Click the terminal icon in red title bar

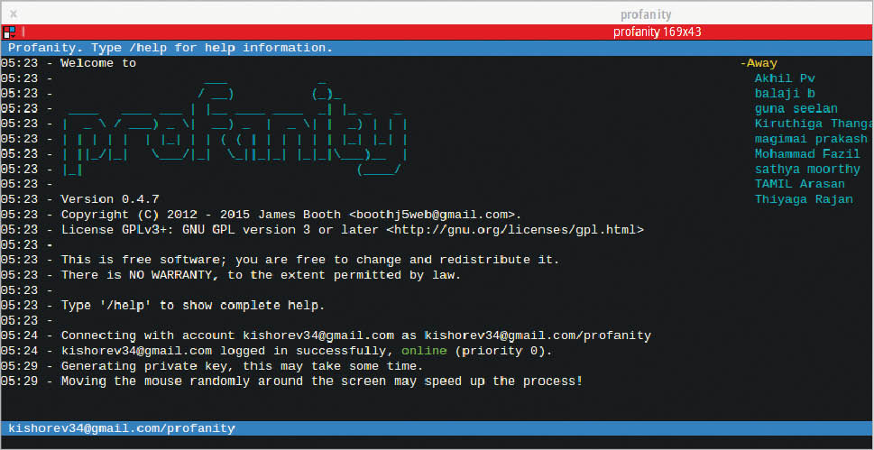click(x=9, y=32)
